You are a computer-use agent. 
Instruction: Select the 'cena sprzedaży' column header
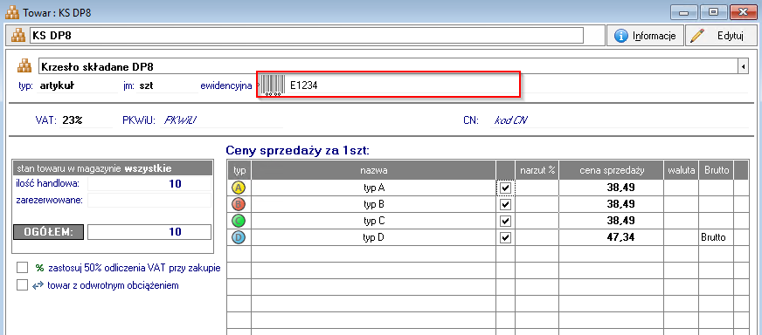612,170
